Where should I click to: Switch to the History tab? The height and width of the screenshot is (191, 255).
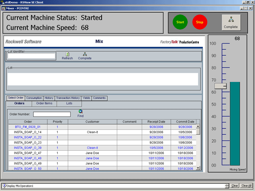[x=49, y=98]
